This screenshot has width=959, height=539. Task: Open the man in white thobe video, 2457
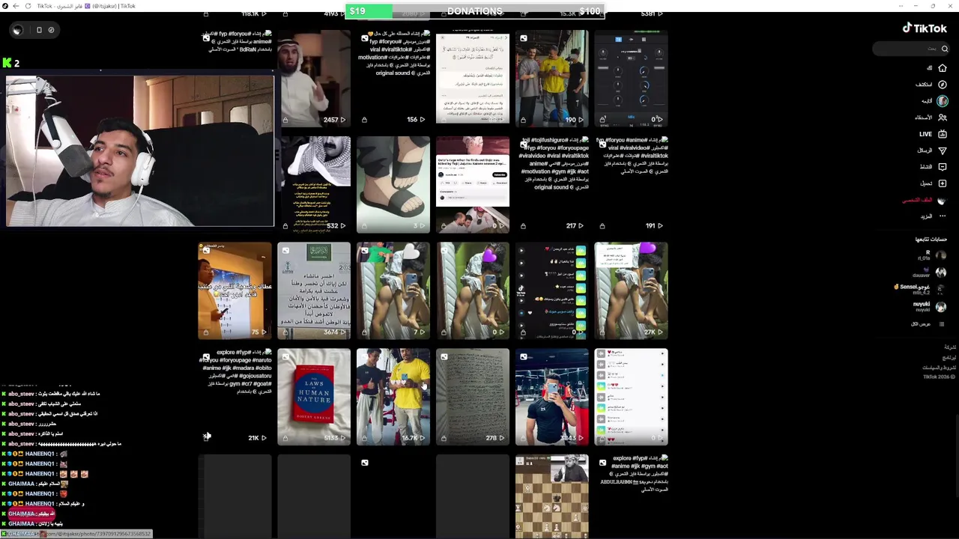pos(314,79)
